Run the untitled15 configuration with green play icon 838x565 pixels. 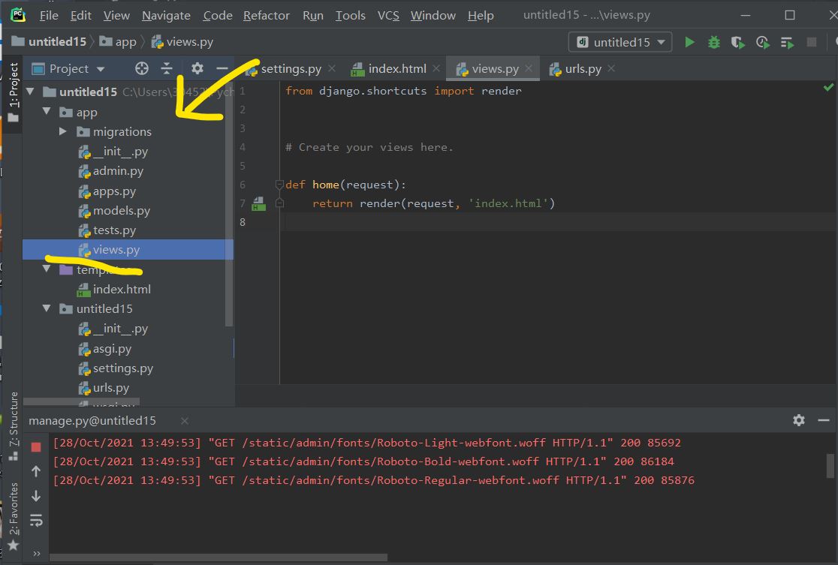(x=689, y=43)
